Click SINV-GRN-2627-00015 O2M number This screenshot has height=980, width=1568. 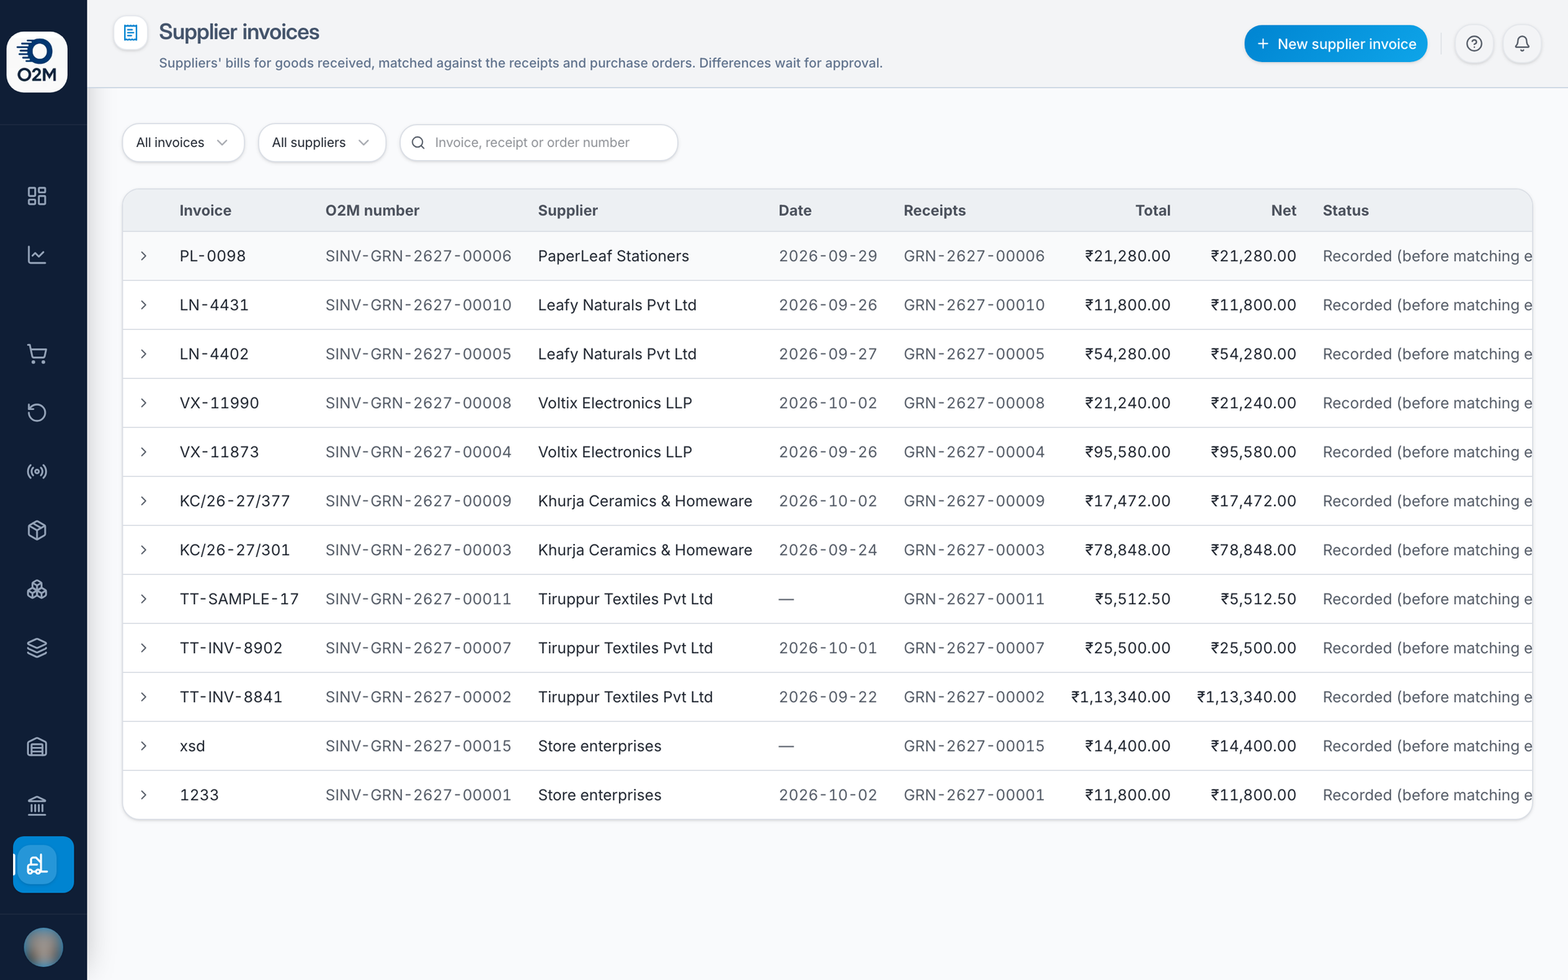(x=418, y=746)
